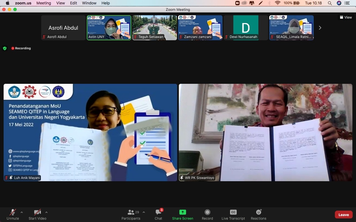Show next participants with right arrow
This screenshot has height=222, width=356.
320,28
